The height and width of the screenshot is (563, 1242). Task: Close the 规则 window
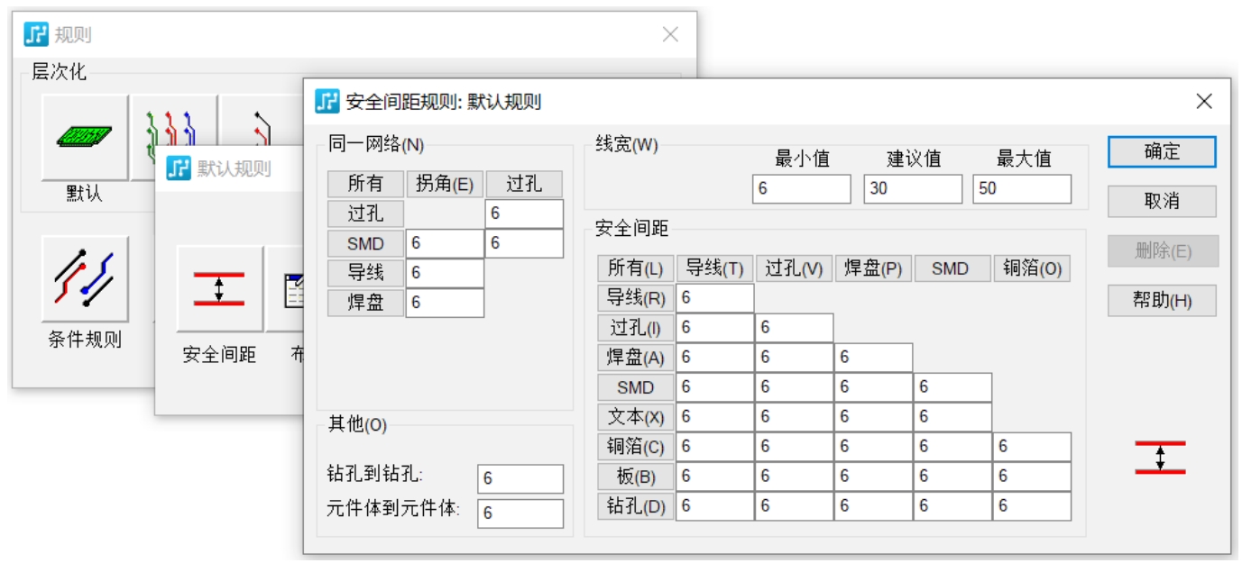(670, 35)
